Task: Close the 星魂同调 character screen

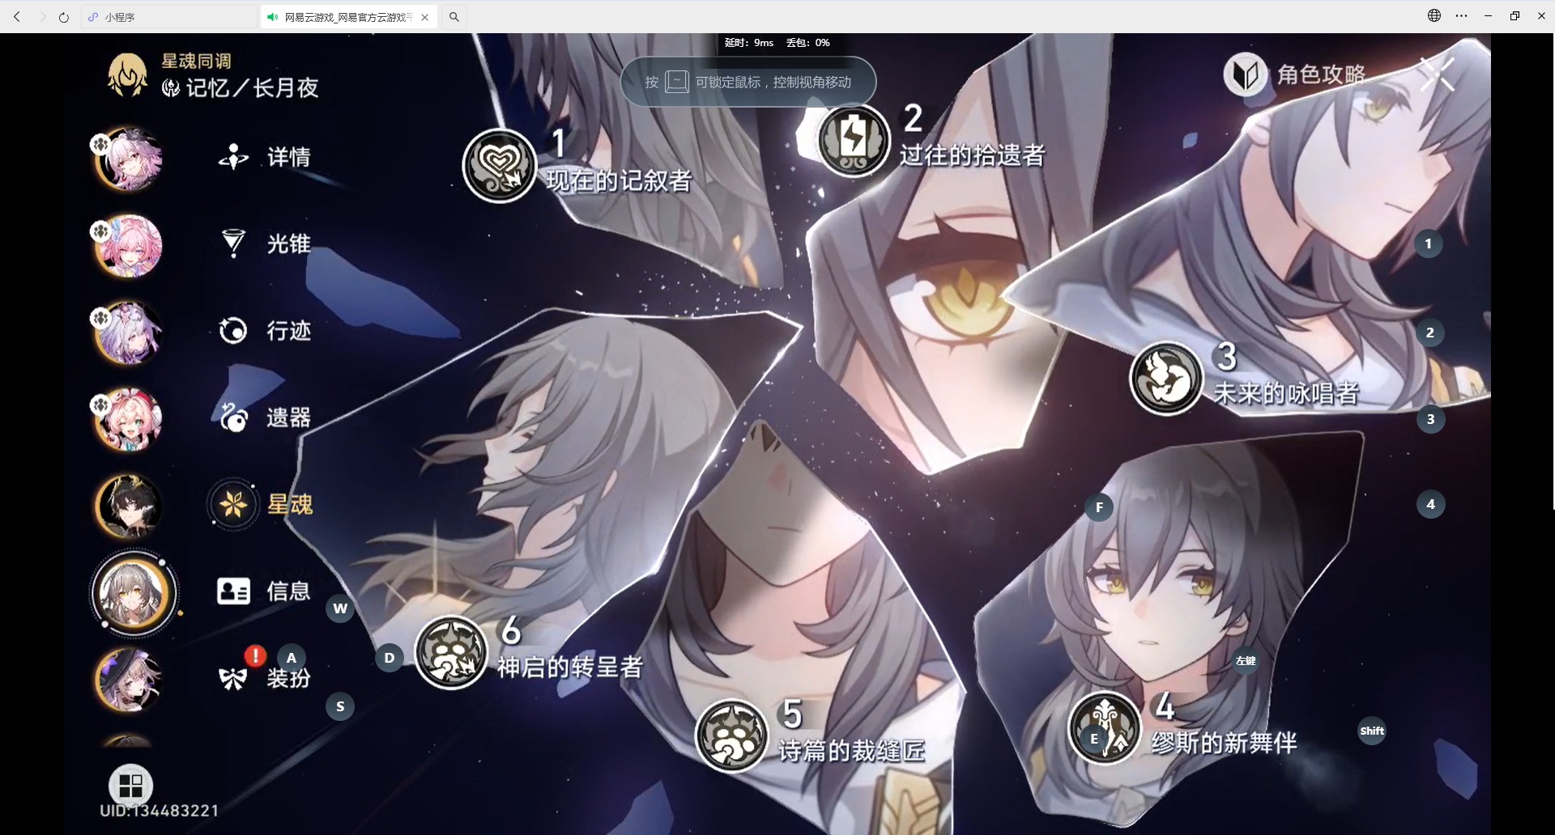Action: [x=1438, y=74]
